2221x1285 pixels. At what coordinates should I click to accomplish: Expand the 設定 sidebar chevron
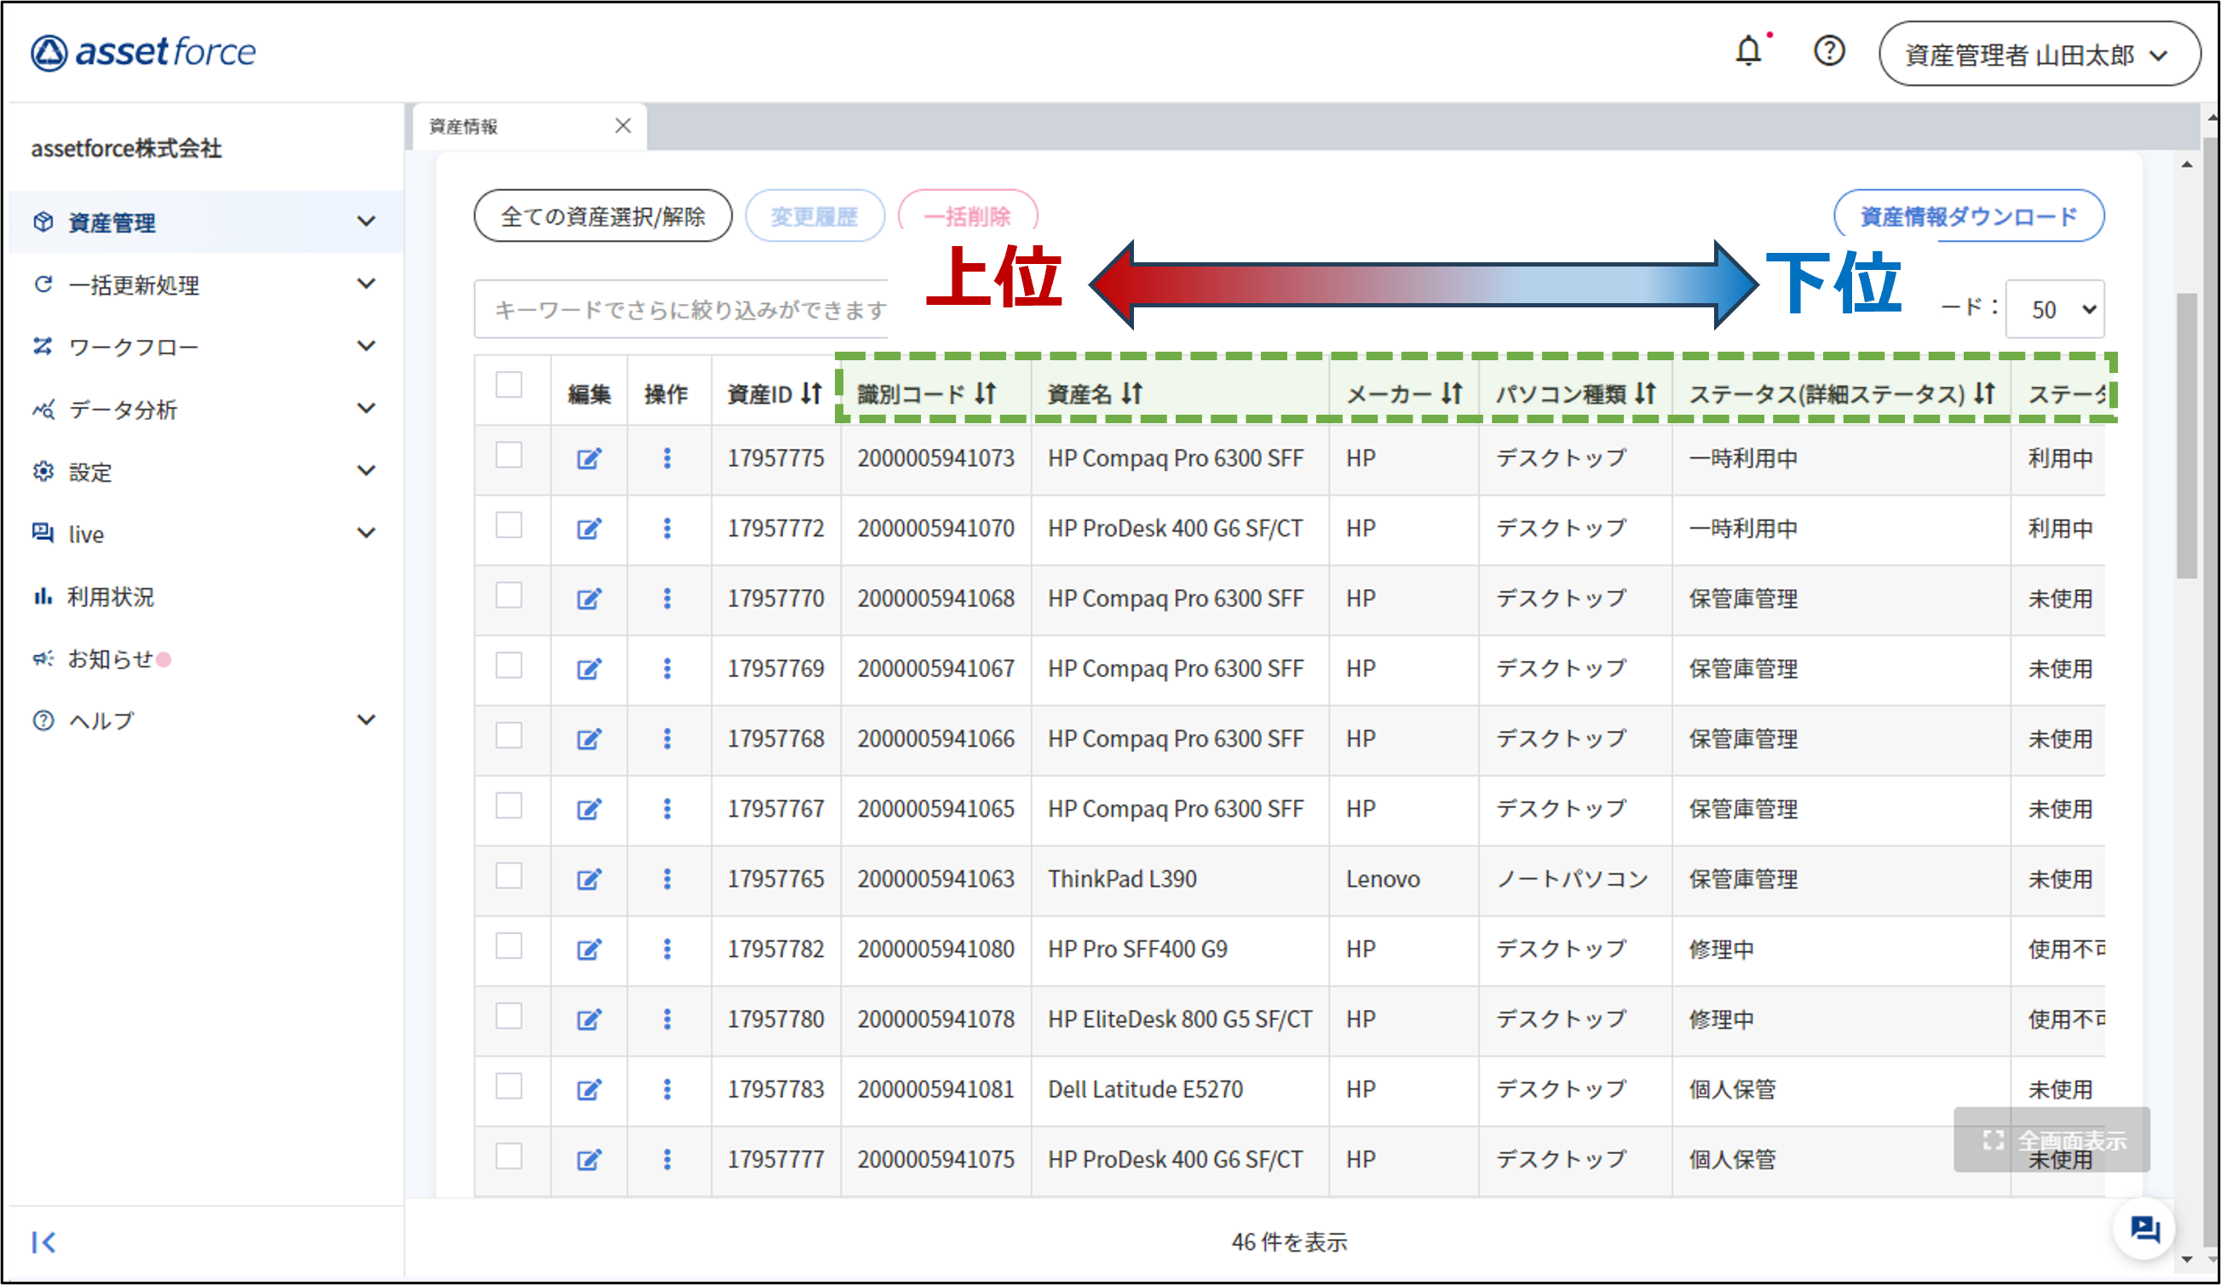coord(366,470)
